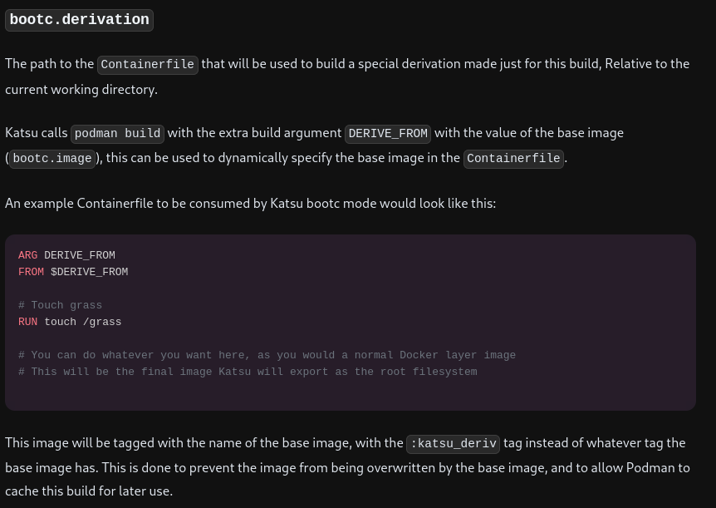
Task: Click the :katsu_deriv tag code
Action: tap(454, 444)
